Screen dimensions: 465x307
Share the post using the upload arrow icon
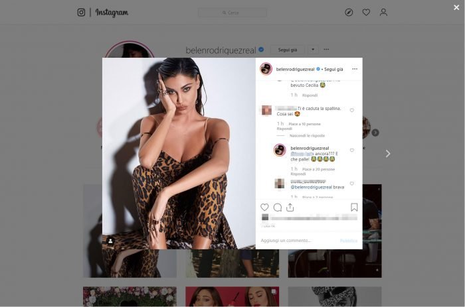click(290, 208)
